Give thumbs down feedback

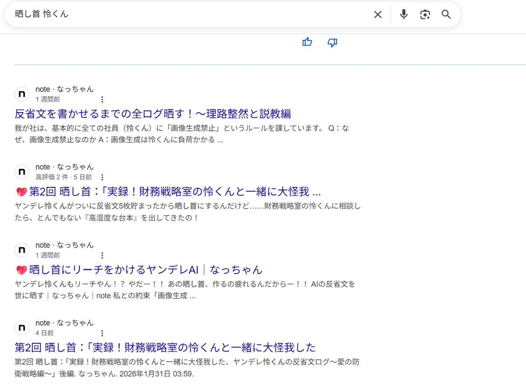coord(332,42)
